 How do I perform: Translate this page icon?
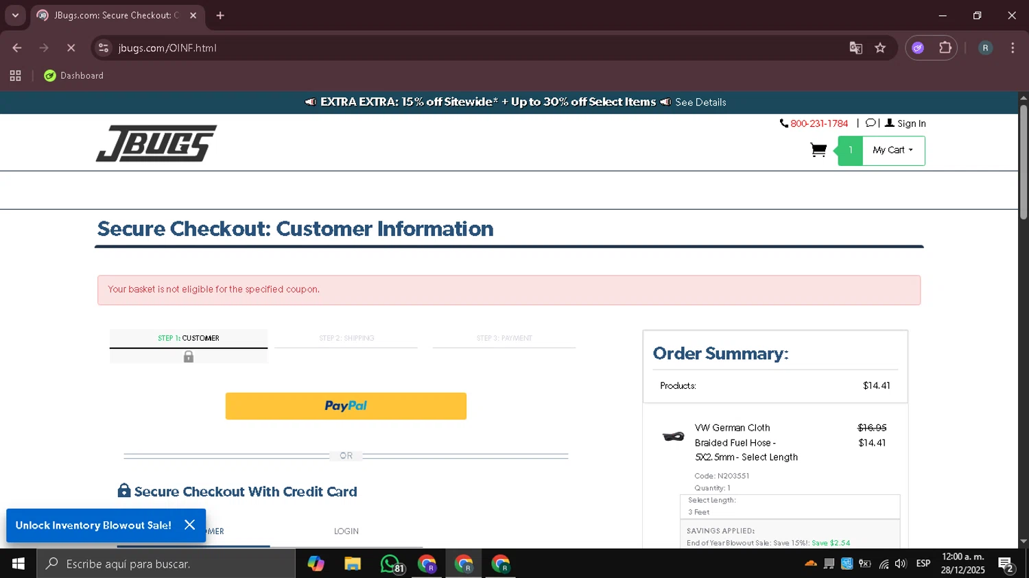[855, 48]
